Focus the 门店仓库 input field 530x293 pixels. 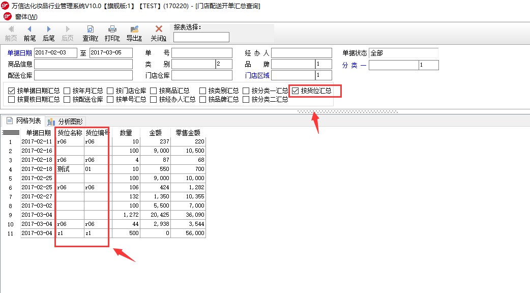[x=202, y=75]
